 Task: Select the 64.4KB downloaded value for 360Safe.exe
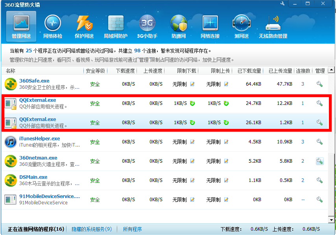pyautogui.click(x=253, y=84)
